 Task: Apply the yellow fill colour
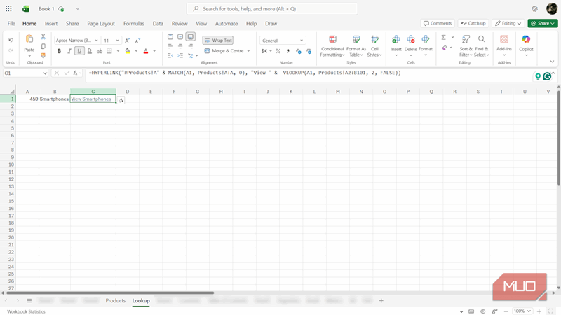click(x=128, y=51)
